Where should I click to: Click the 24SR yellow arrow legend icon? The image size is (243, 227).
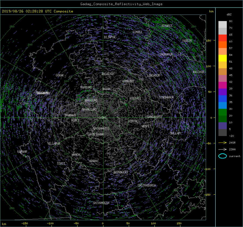tap(222, 143)
